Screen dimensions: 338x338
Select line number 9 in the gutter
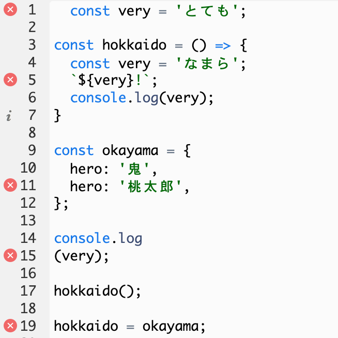(32, 150)
